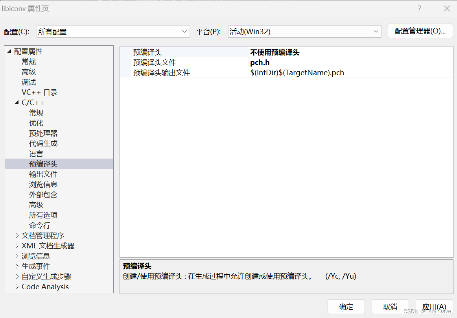
Task: Select the 自定义生成步骤 tree item label
Action: (46, 276)
